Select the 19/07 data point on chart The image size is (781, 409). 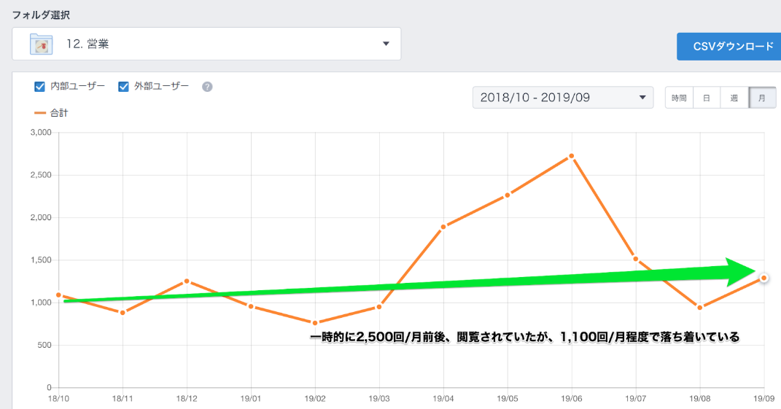(636, 259)
